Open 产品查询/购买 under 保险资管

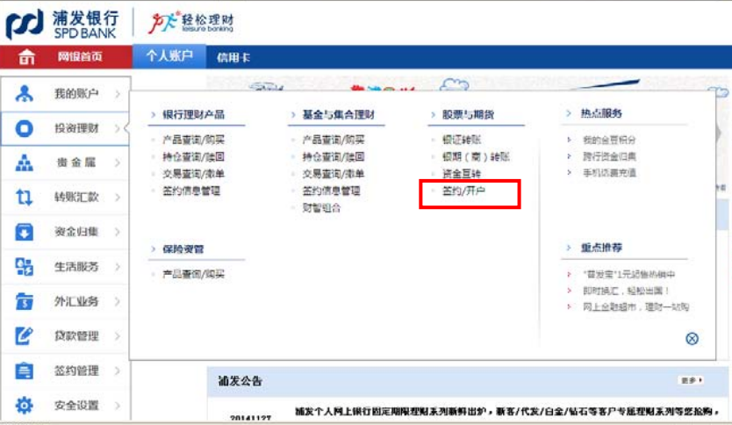pyautogui.click(x=193, y=274)
